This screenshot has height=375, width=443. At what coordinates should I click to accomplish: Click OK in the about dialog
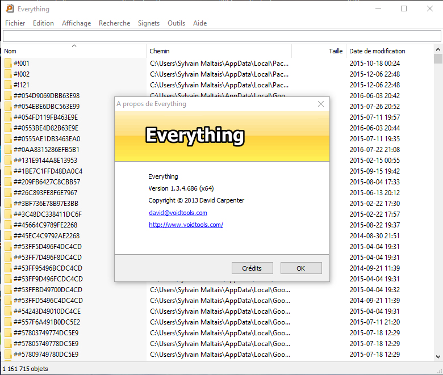[x=301, y=268]
